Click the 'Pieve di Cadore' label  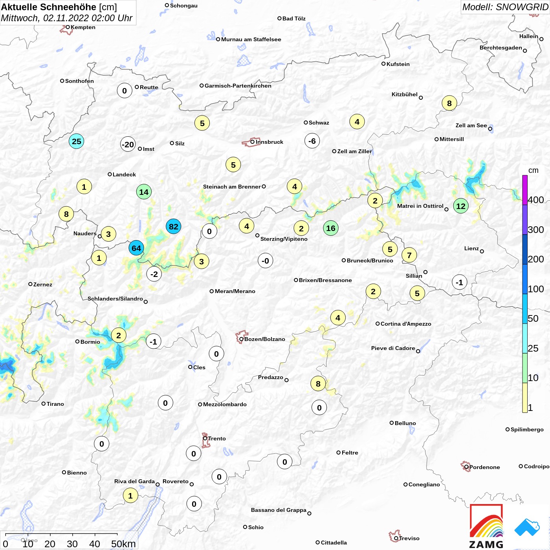pyautogui.click(x=393, y=348)
